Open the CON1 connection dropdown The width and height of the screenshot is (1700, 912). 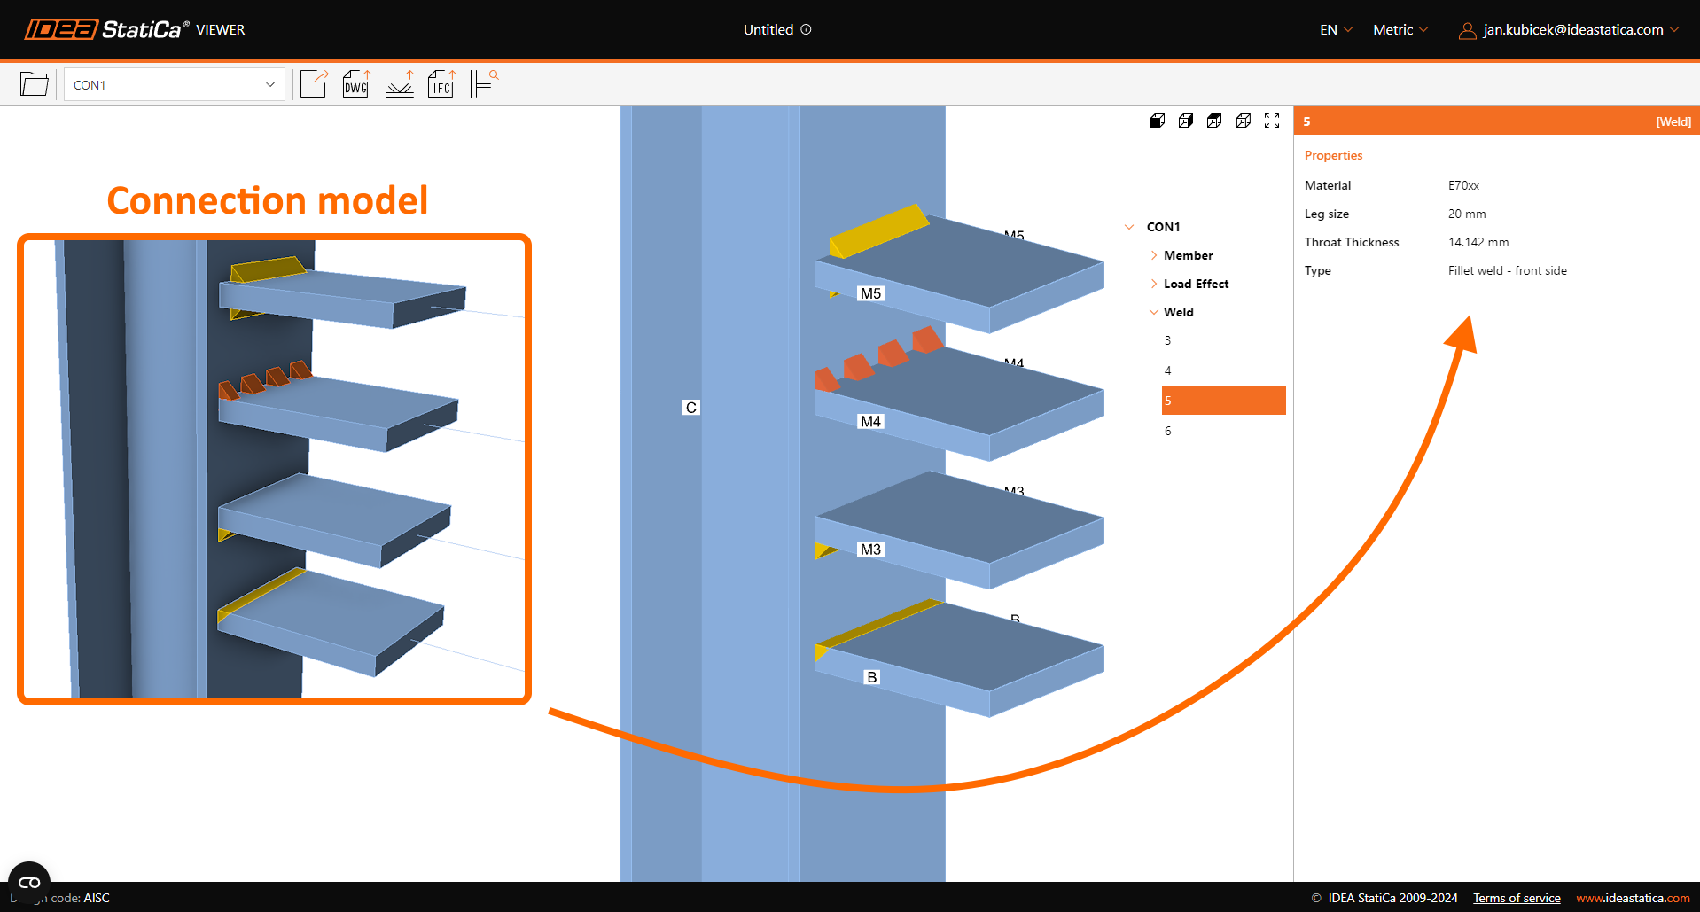click(174, 85)
